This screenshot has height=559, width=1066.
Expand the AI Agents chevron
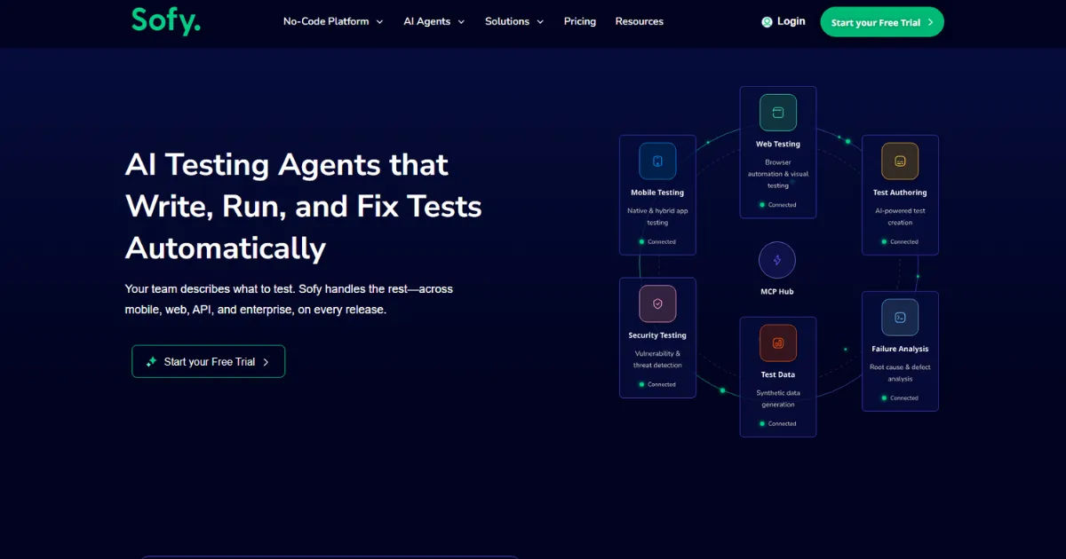click(461, 21)
